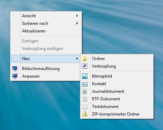Image resolution: width=163 pixels, height=130 pixels.
Task: Expand the Sortieren nach submenu arrow
Action: click(x=77, y=23)
